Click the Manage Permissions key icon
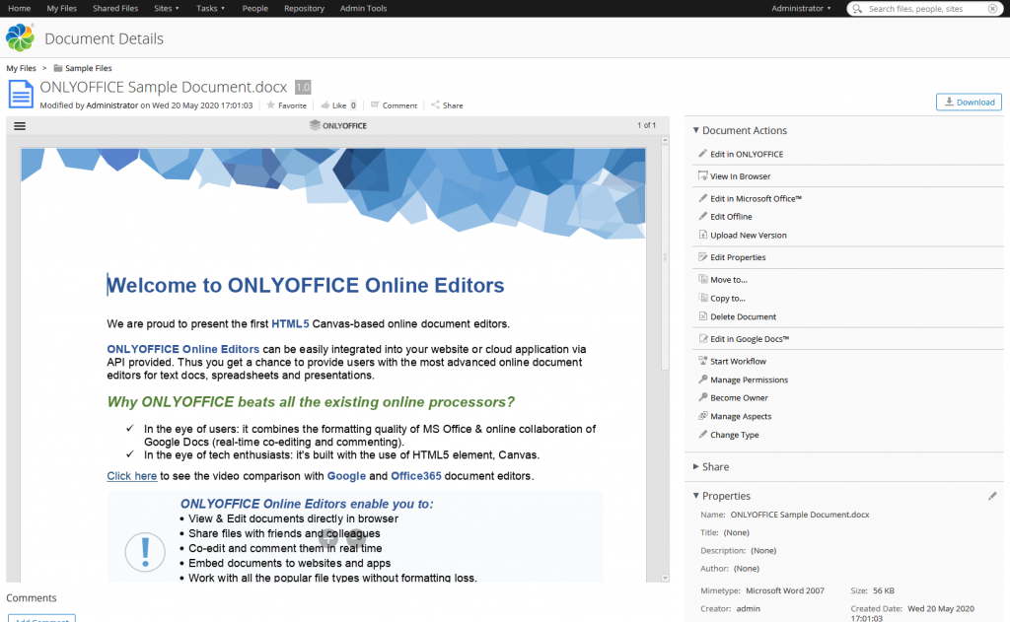Screen dimensions: 1010x622 pos(702,380)
